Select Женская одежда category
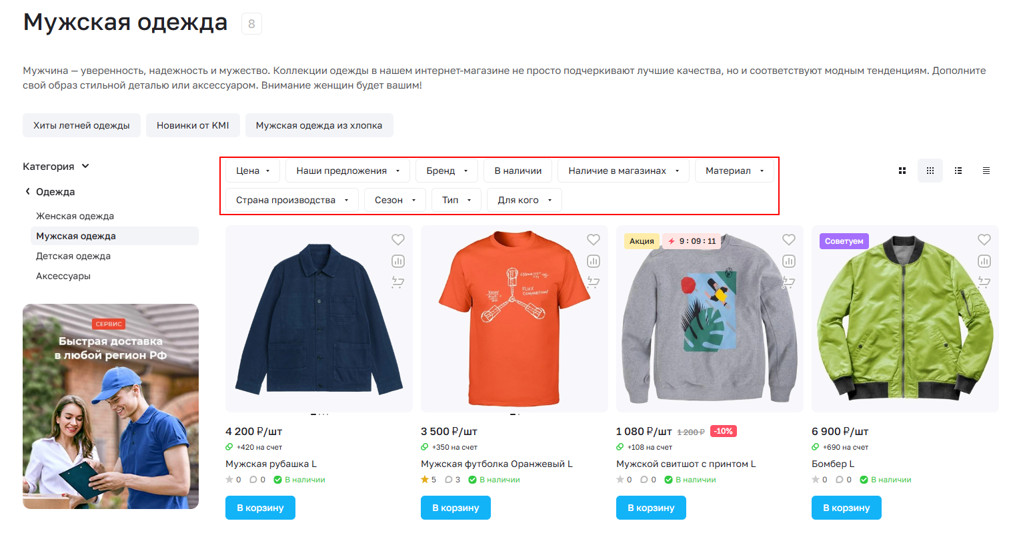1017x545 pixels. click(x=75, y=216)
